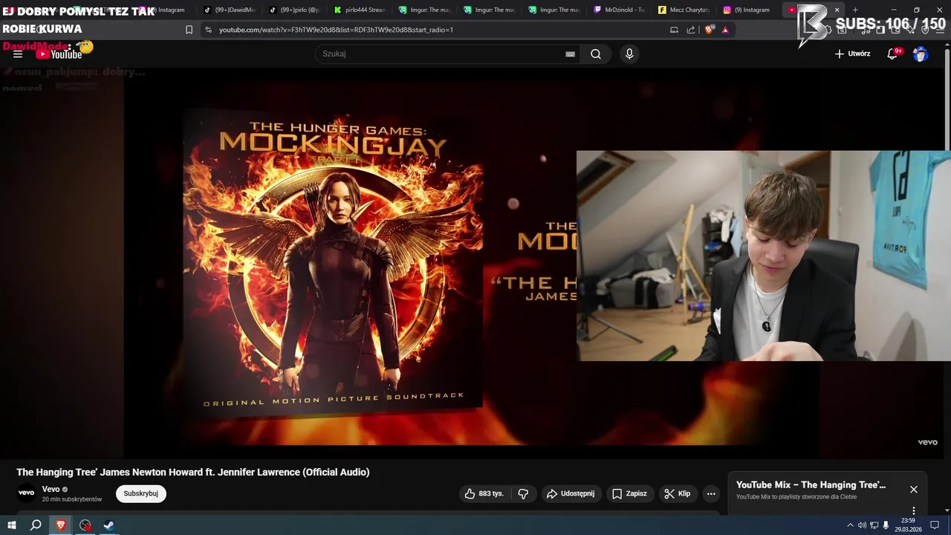Switch to the (99+)pirlo TikTok tab
This screenshot has width=951, height=535.
295,10
